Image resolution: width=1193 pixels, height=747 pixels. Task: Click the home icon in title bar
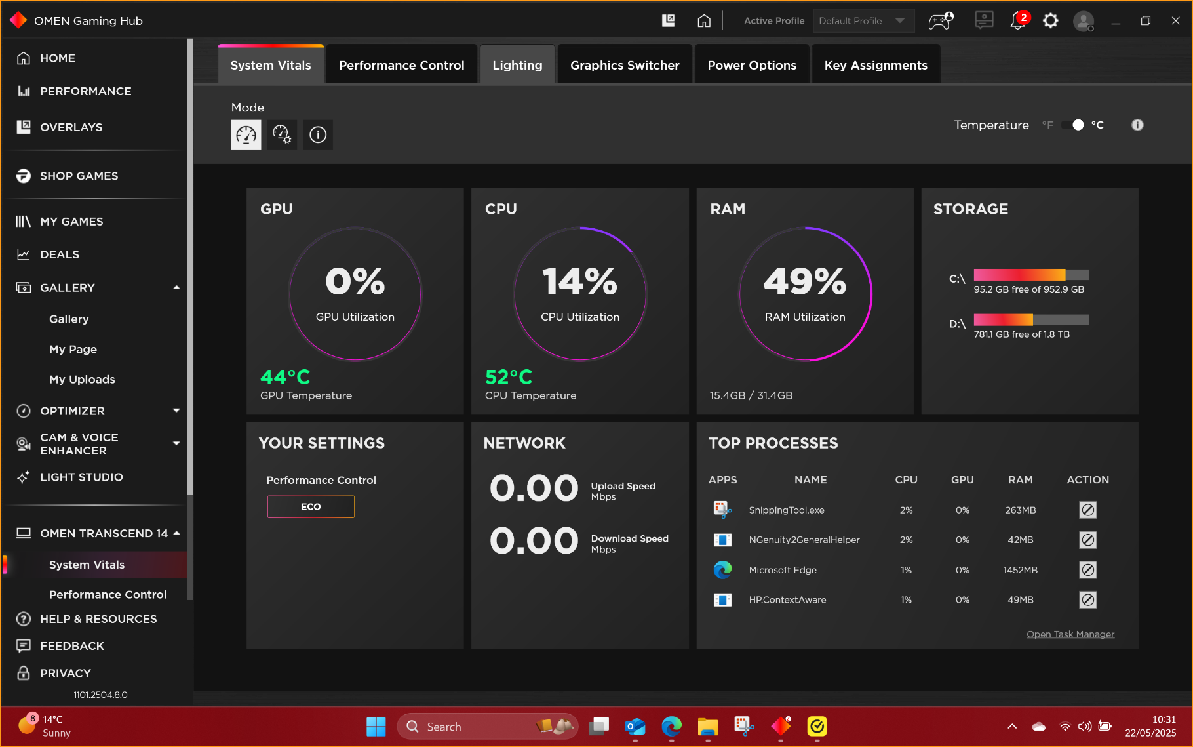pyautogui.click(x=704, y=21)
